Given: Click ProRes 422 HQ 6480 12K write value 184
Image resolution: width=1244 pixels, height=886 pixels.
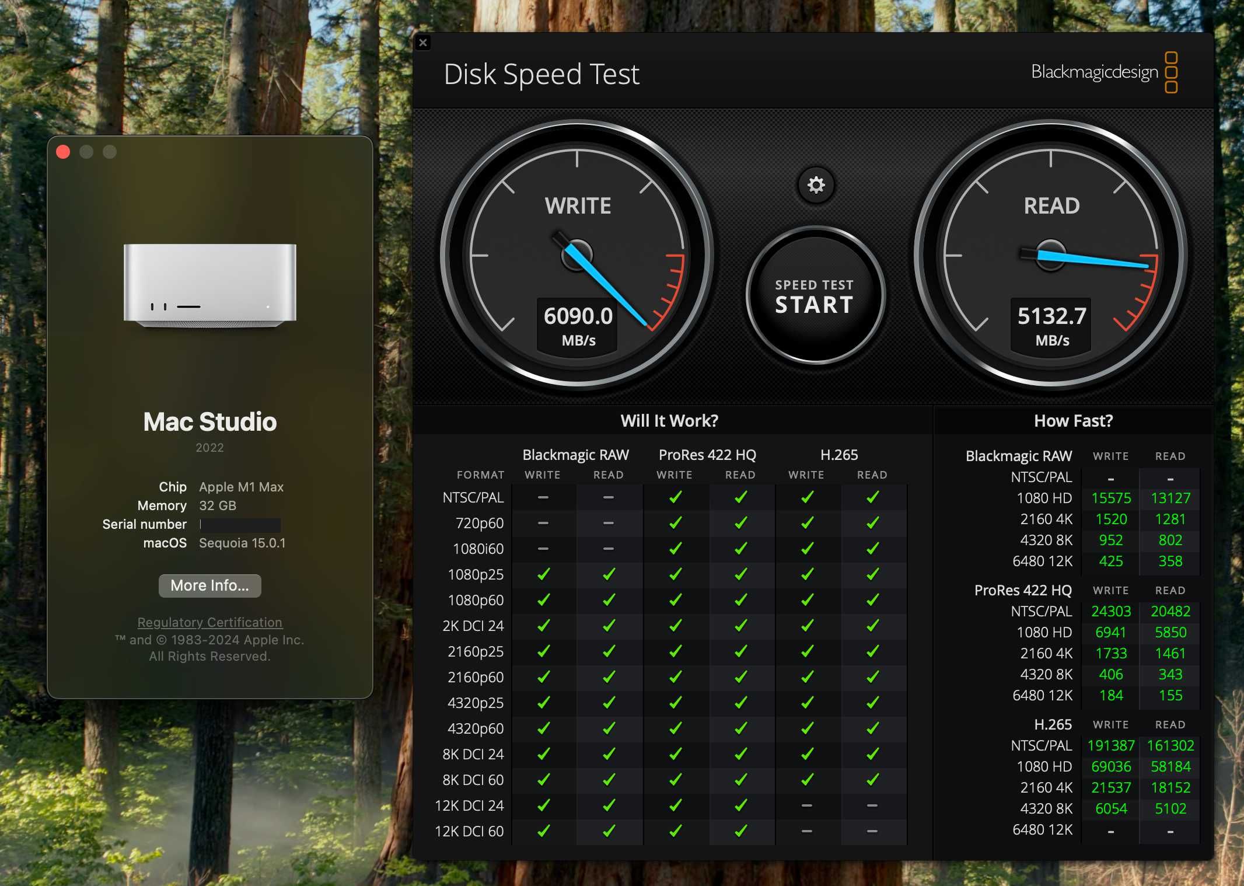Looking at the screenshot, I should click(x=1111, y=695).
